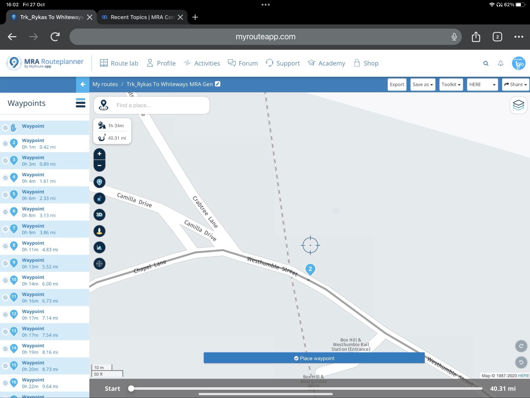This screenshot has height=398, width=530.
Task: Go back in browser
Action: click(x=12, y=37)
